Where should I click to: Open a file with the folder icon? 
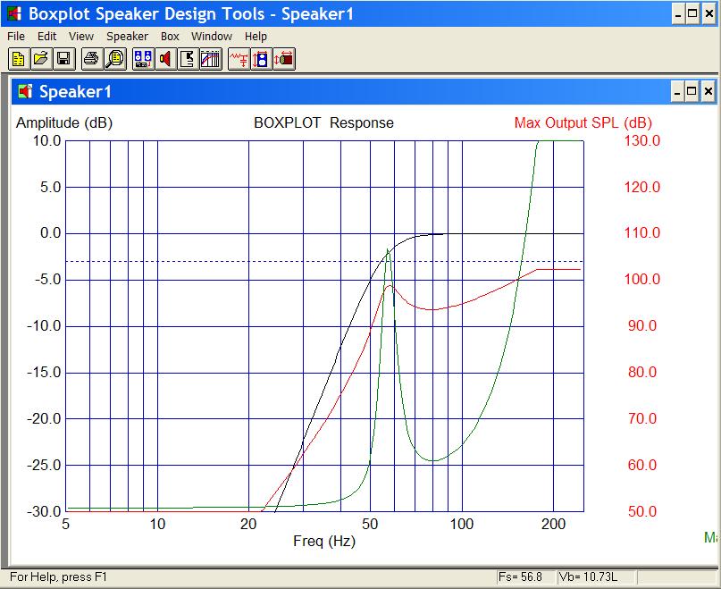point(41,59)
